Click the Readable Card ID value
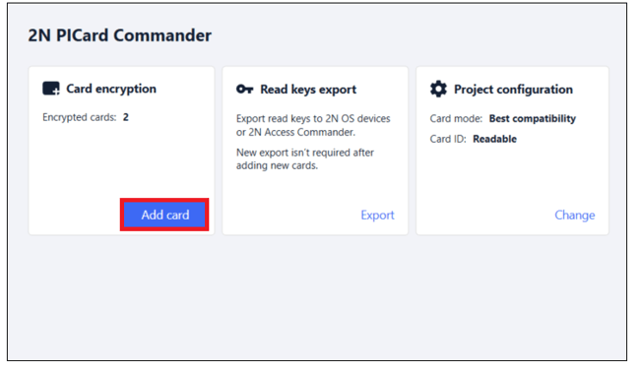Image resolution: width=640 pixels, height=373 pixels. click(494, 139)
